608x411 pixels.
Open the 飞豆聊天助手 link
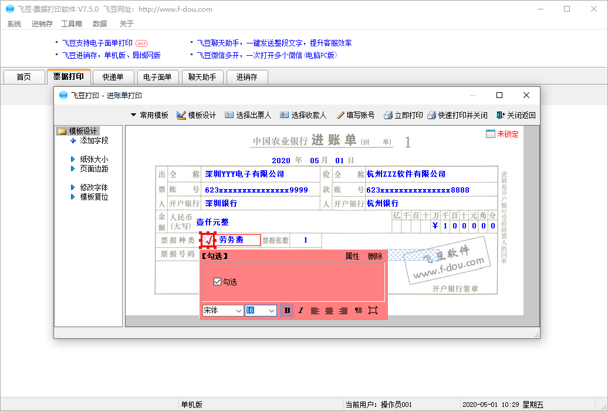[x=274, y=43]
